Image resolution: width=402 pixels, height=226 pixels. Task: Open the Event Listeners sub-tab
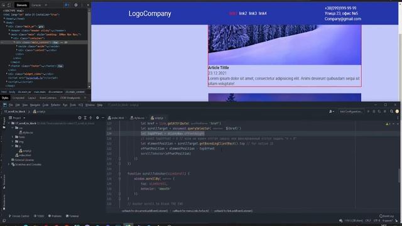[x=48, y=98]
